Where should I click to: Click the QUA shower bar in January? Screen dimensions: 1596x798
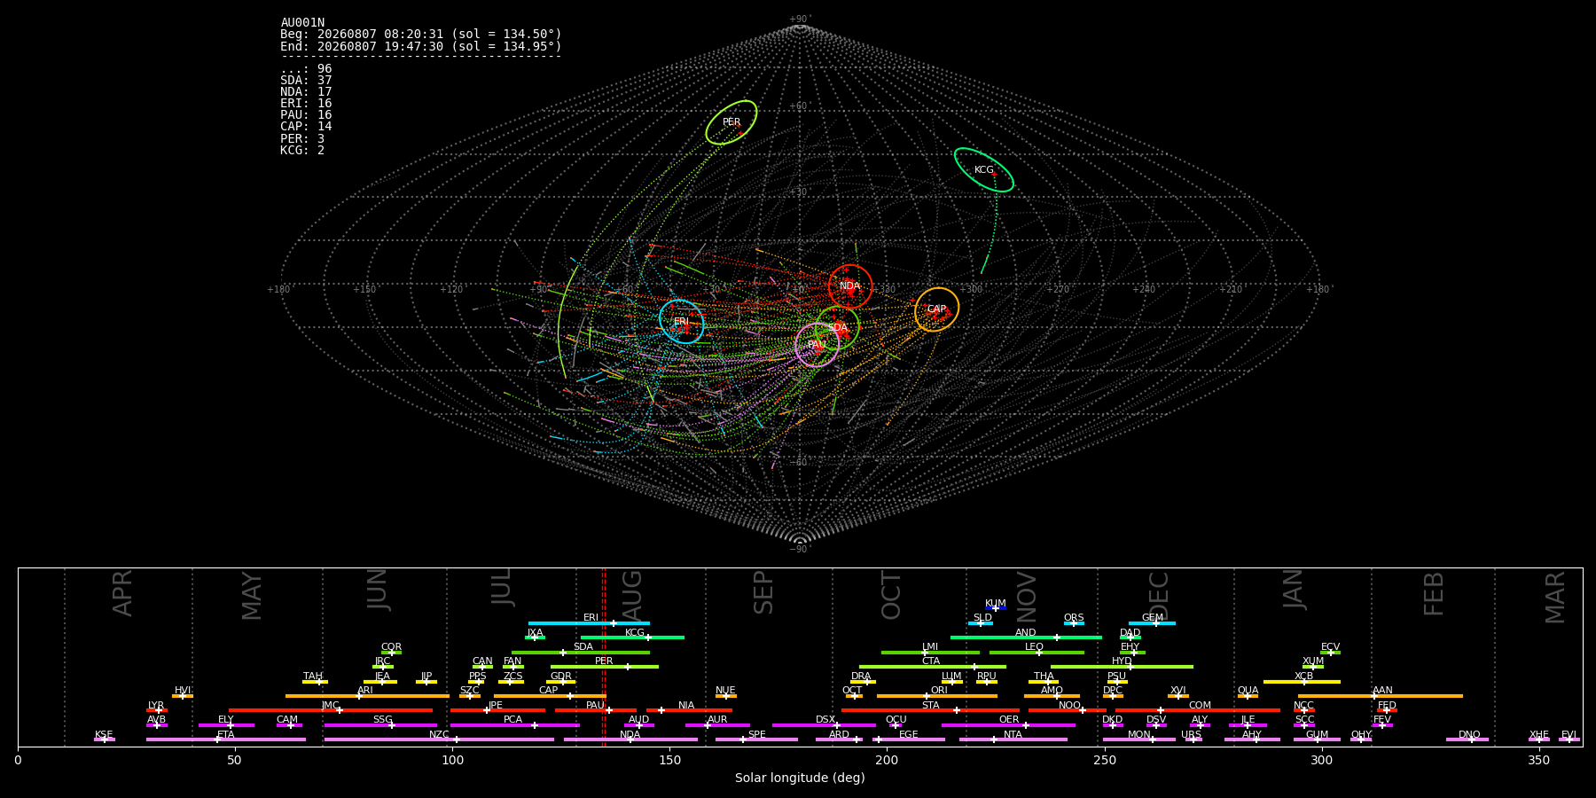pyautogui.click(x=1248, y=696)
